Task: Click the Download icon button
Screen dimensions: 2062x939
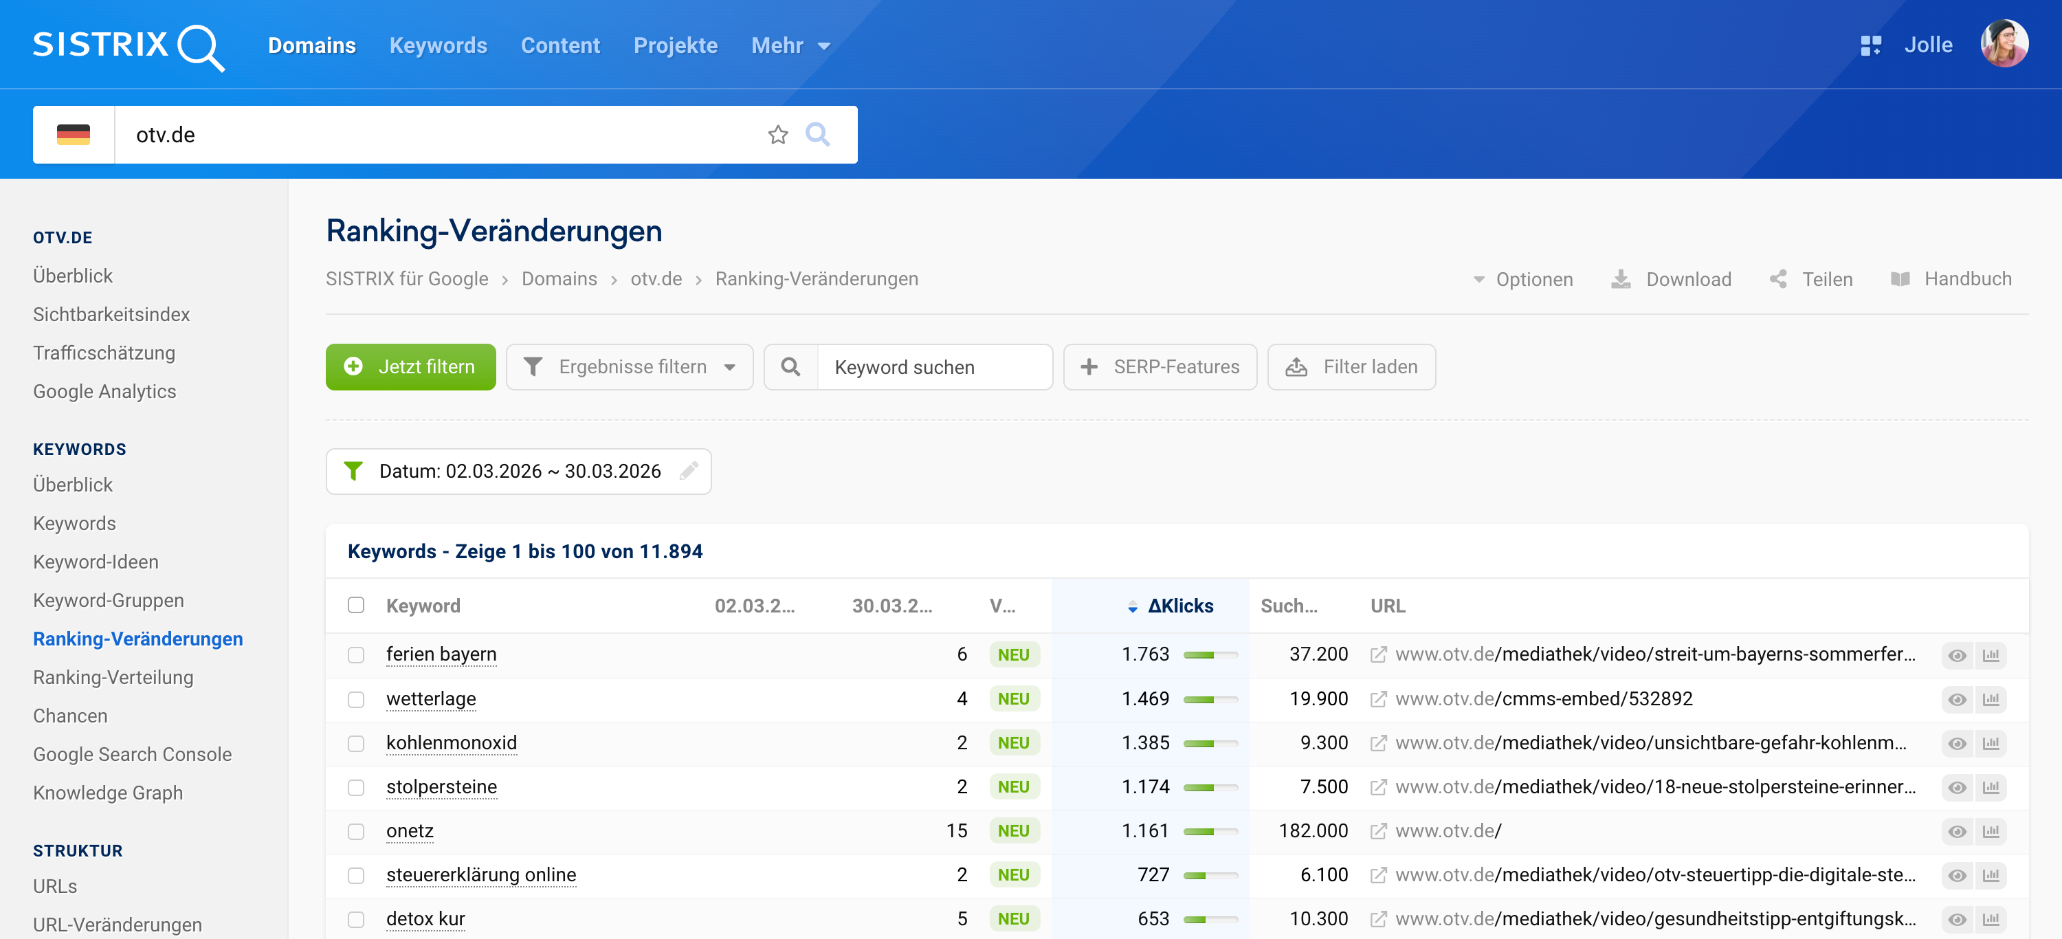Action: tap(1621, 278)
